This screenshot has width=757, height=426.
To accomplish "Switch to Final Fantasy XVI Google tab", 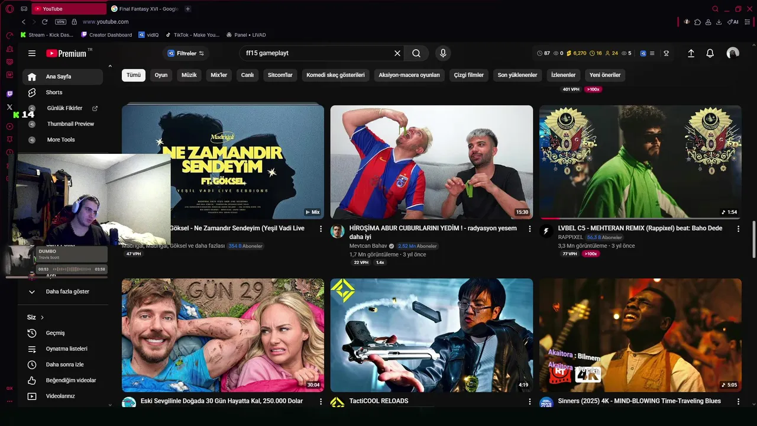I will point(144,9).
